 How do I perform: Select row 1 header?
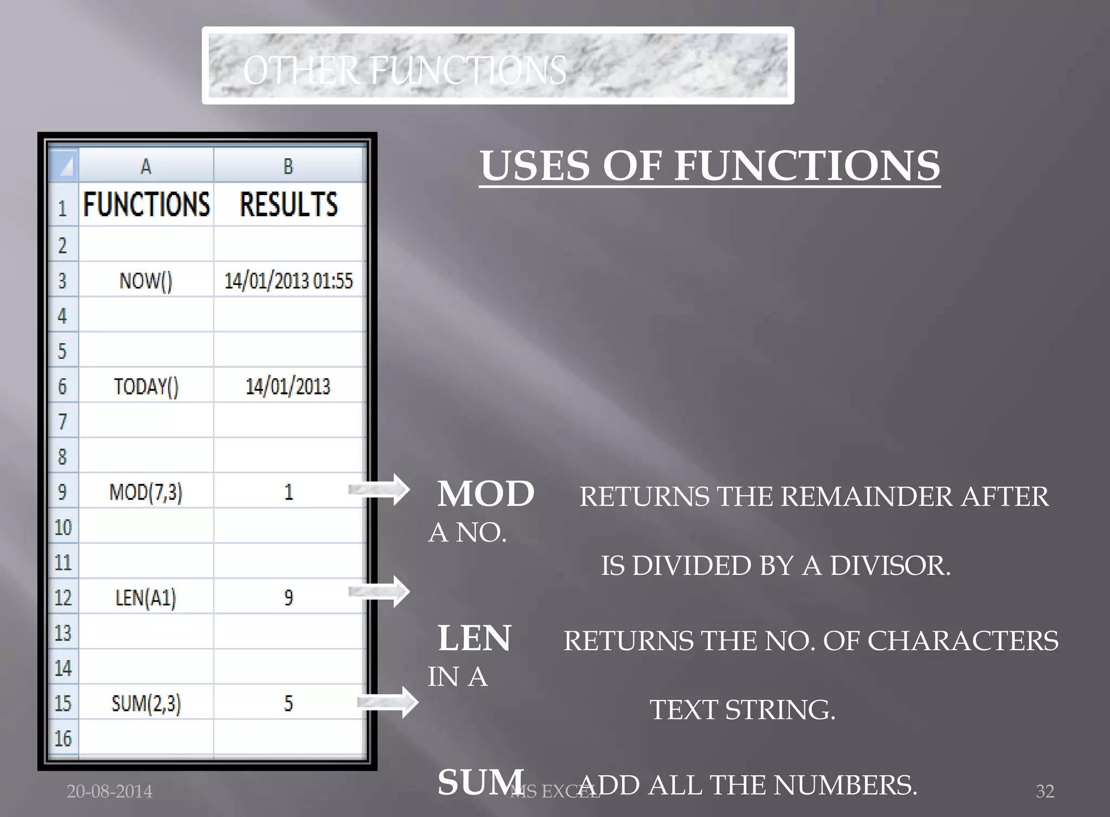coord(63,205)
